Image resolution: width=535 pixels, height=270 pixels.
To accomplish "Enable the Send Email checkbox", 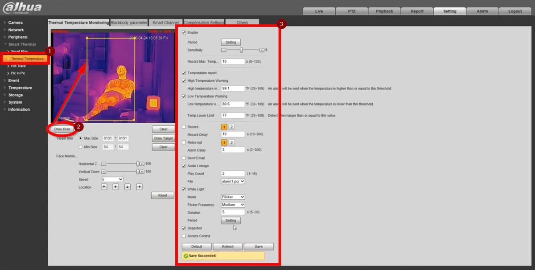I will click(184, 158).
